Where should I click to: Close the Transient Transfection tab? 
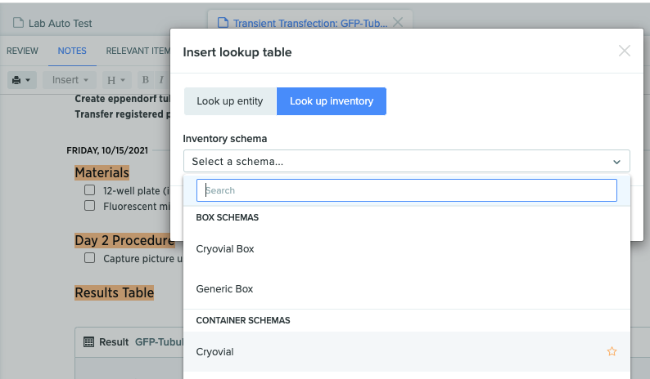click(398, 24)
